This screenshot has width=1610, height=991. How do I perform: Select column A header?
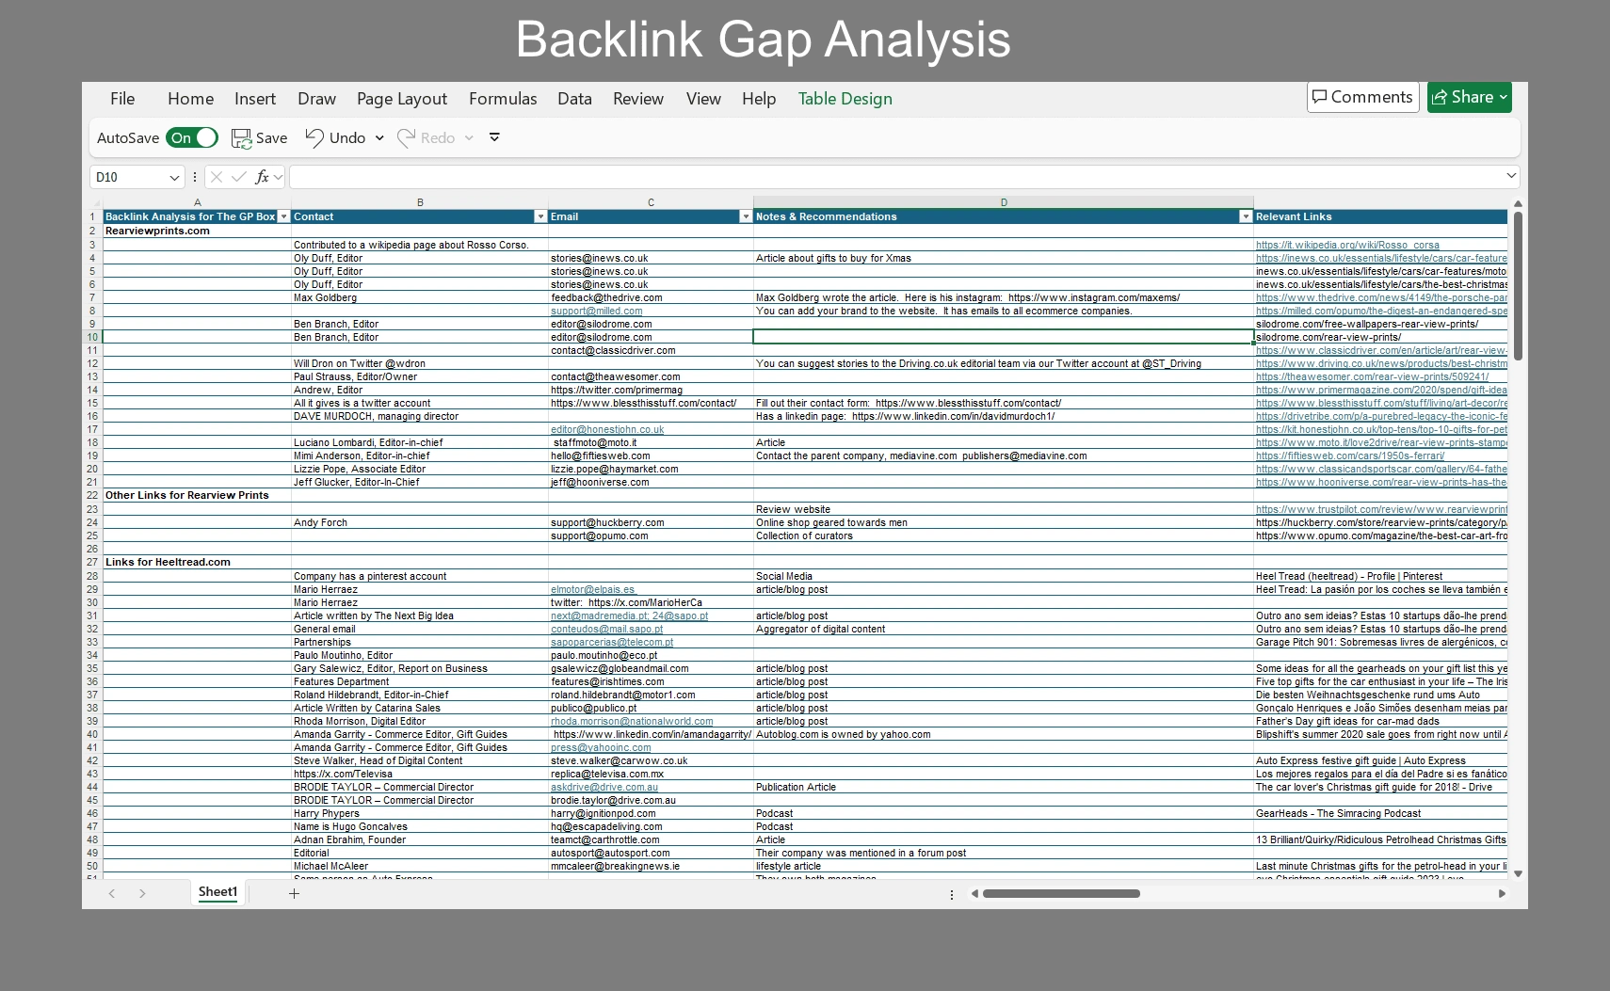tap(197, 202)
